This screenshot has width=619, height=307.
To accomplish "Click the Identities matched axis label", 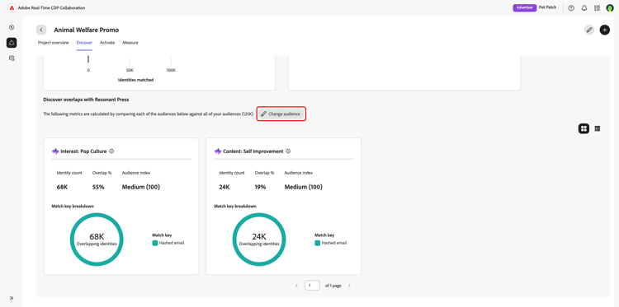I will click(136, 80).
